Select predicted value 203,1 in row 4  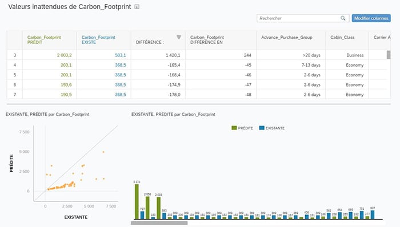point(66,65)
